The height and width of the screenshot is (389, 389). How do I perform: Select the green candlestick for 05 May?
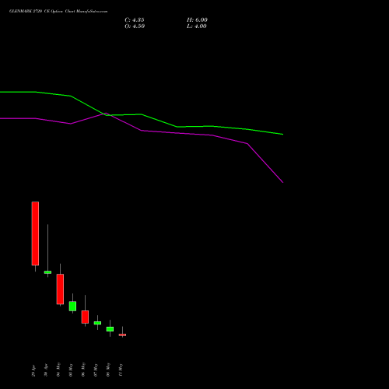tap(72, 306)
